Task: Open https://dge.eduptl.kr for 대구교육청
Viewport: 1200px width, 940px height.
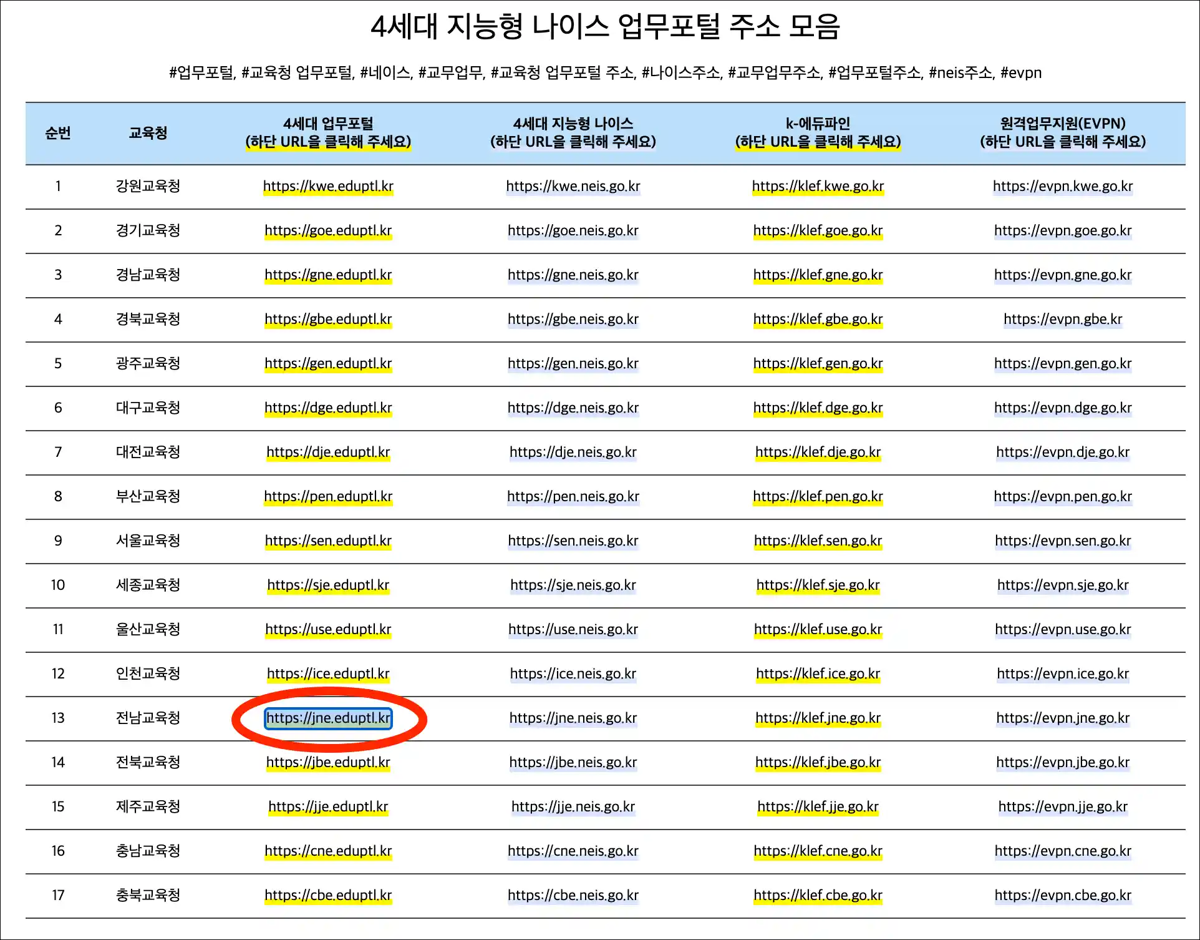Action: click(x=328, y=408)
